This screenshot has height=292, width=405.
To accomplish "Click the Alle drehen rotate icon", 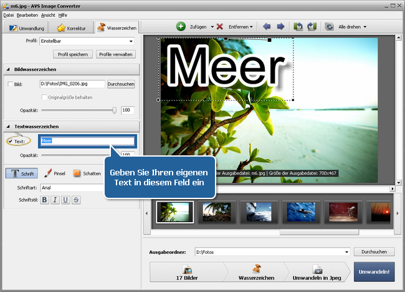I will click(x=329, y=27).
